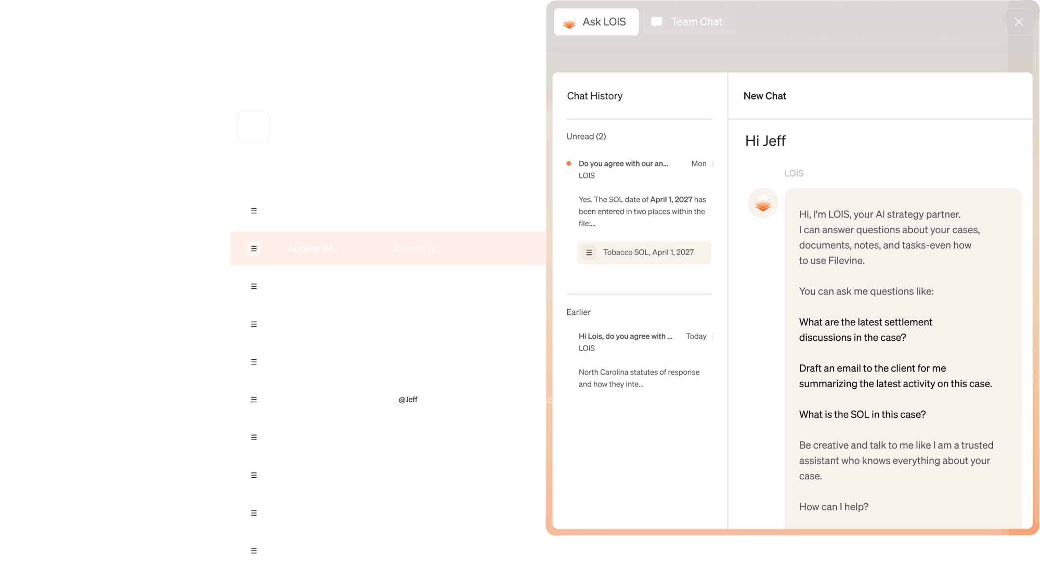Screen dimensions: 1040x575
Task: Click the unread orange dot indicator
Action: point(569,163)
